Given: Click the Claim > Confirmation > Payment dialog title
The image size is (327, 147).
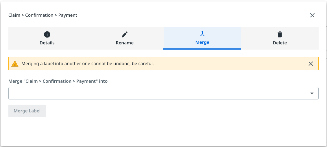Looking at the screenshot, I should pos(43,15).
